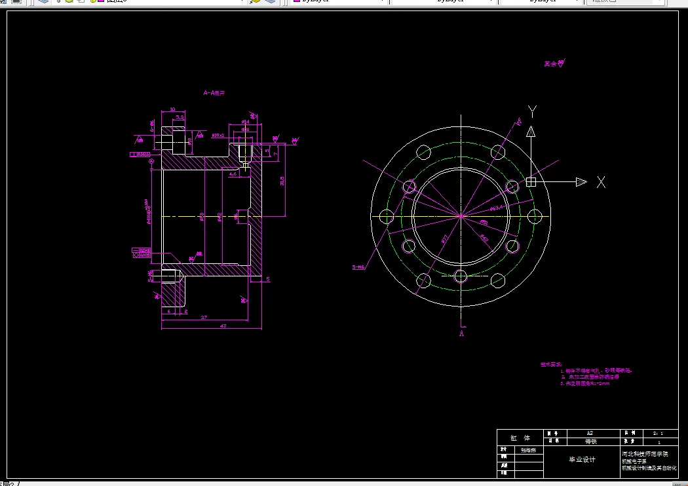Select the bottom-center bolt hole circle
The width and height of the screenshot is (688, 486).
click(x=461, y=277)
